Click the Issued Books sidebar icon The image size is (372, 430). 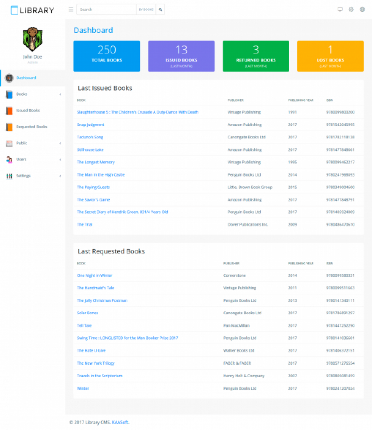click(x=9, y=111)
